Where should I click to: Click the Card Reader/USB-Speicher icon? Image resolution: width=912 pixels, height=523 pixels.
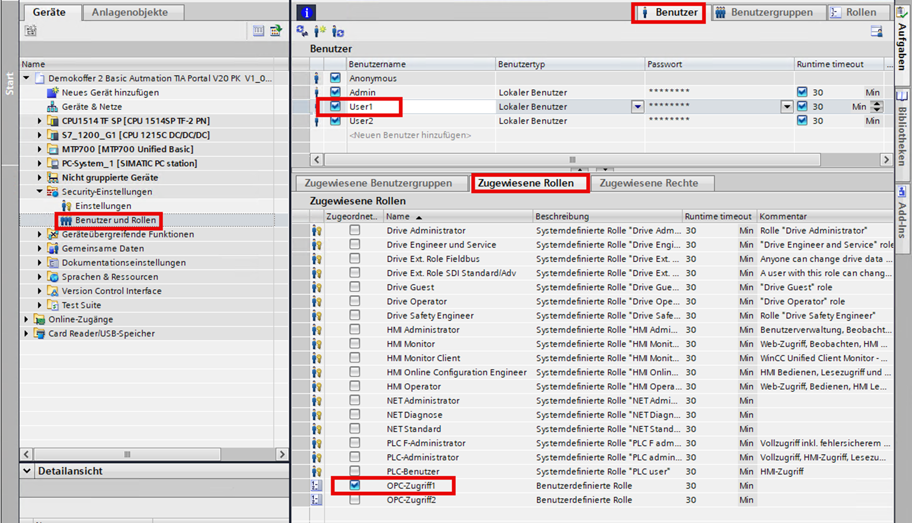pos(39,333)
